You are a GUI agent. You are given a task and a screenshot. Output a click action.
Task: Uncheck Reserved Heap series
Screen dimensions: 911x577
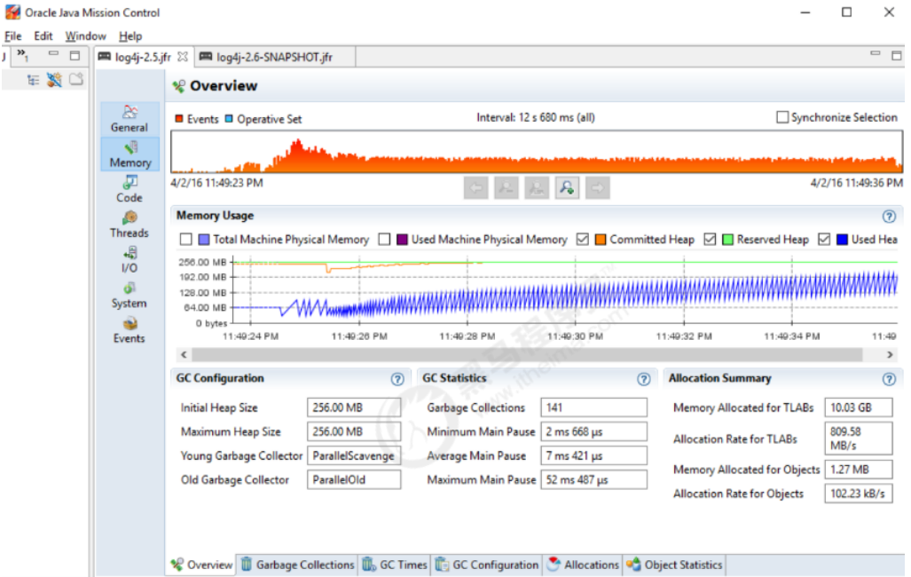710,239
